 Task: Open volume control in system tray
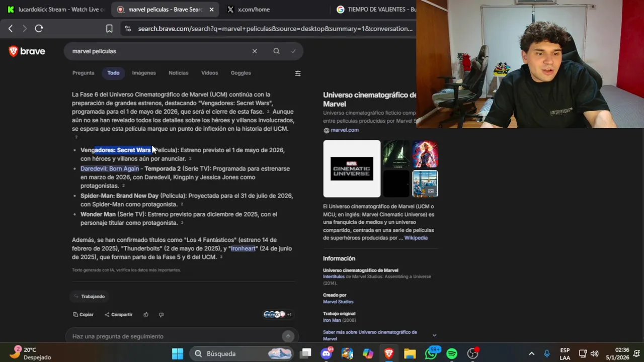594,354
